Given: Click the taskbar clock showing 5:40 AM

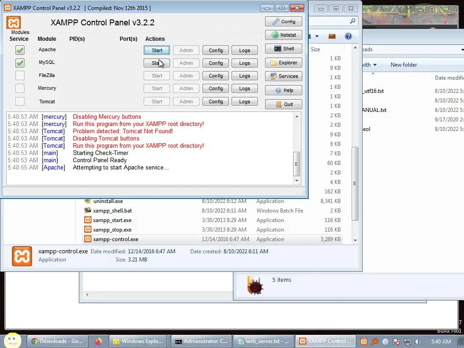Looking at the screenshot, I should pos(441,341).
